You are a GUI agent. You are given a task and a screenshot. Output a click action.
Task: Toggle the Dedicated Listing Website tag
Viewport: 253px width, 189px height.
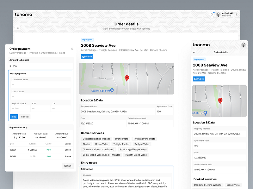coord(97,139)
